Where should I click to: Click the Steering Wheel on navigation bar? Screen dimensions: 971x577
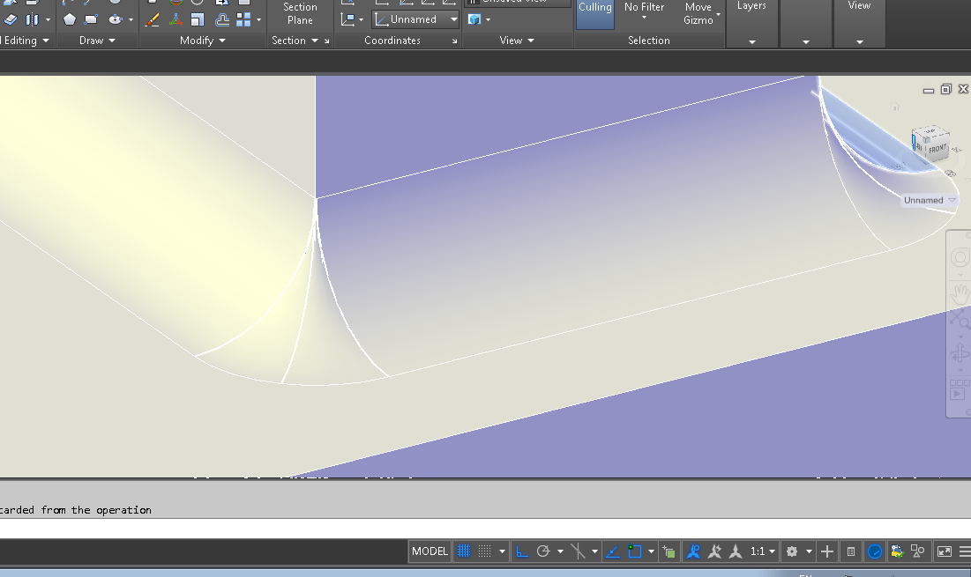(960, 257)
